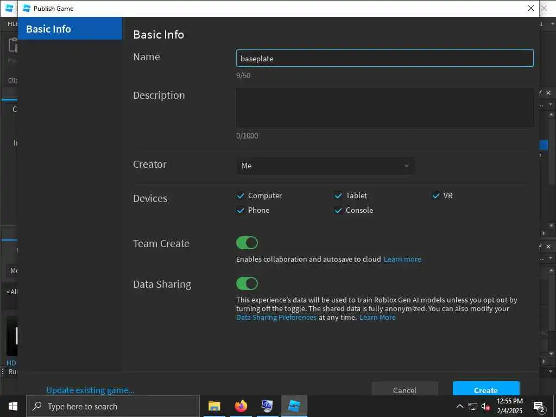Click the network tray icon

click(473, 407)
